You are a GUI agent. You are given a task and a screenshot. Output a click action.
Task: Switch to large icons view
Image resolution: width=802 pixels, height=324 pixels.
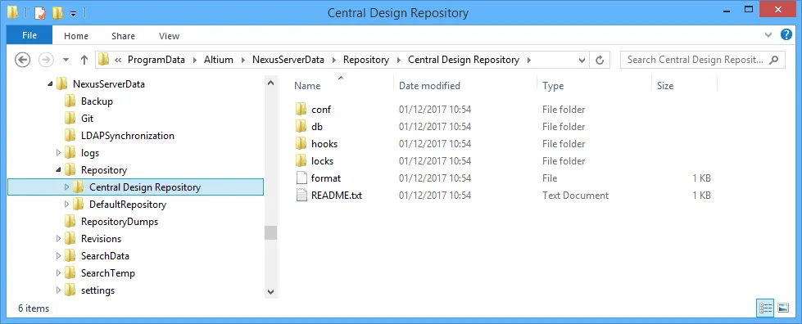pyautogui.click(x=782, y=308)
